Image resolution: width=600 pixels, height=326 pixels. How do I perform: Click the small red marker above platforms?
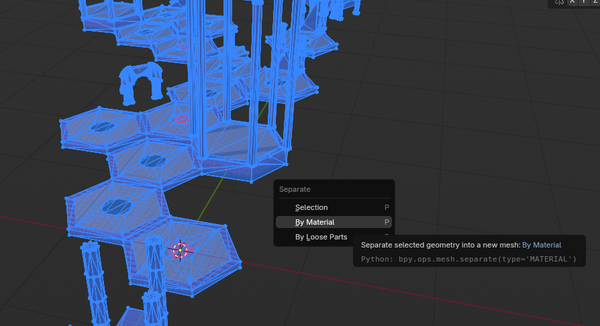[181, 119]
